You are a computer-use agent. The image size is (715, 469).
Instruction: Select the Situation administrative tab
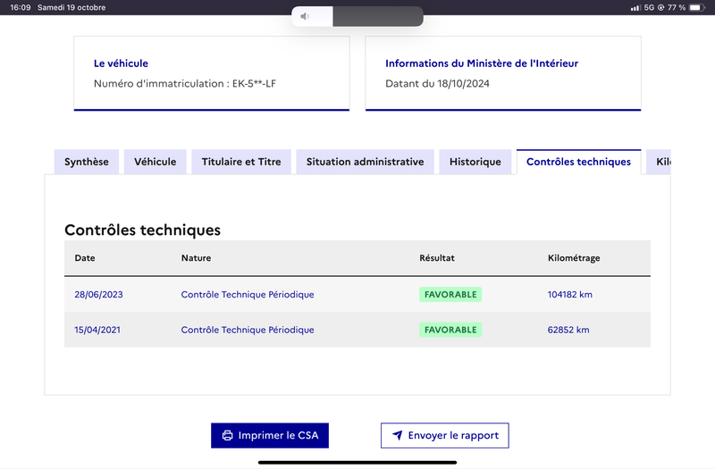[365, 162]
